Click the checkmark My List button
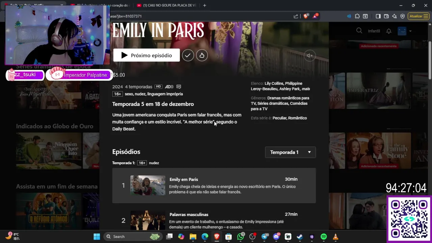Viewport: 432px width, 243px height. pos(188,55)
